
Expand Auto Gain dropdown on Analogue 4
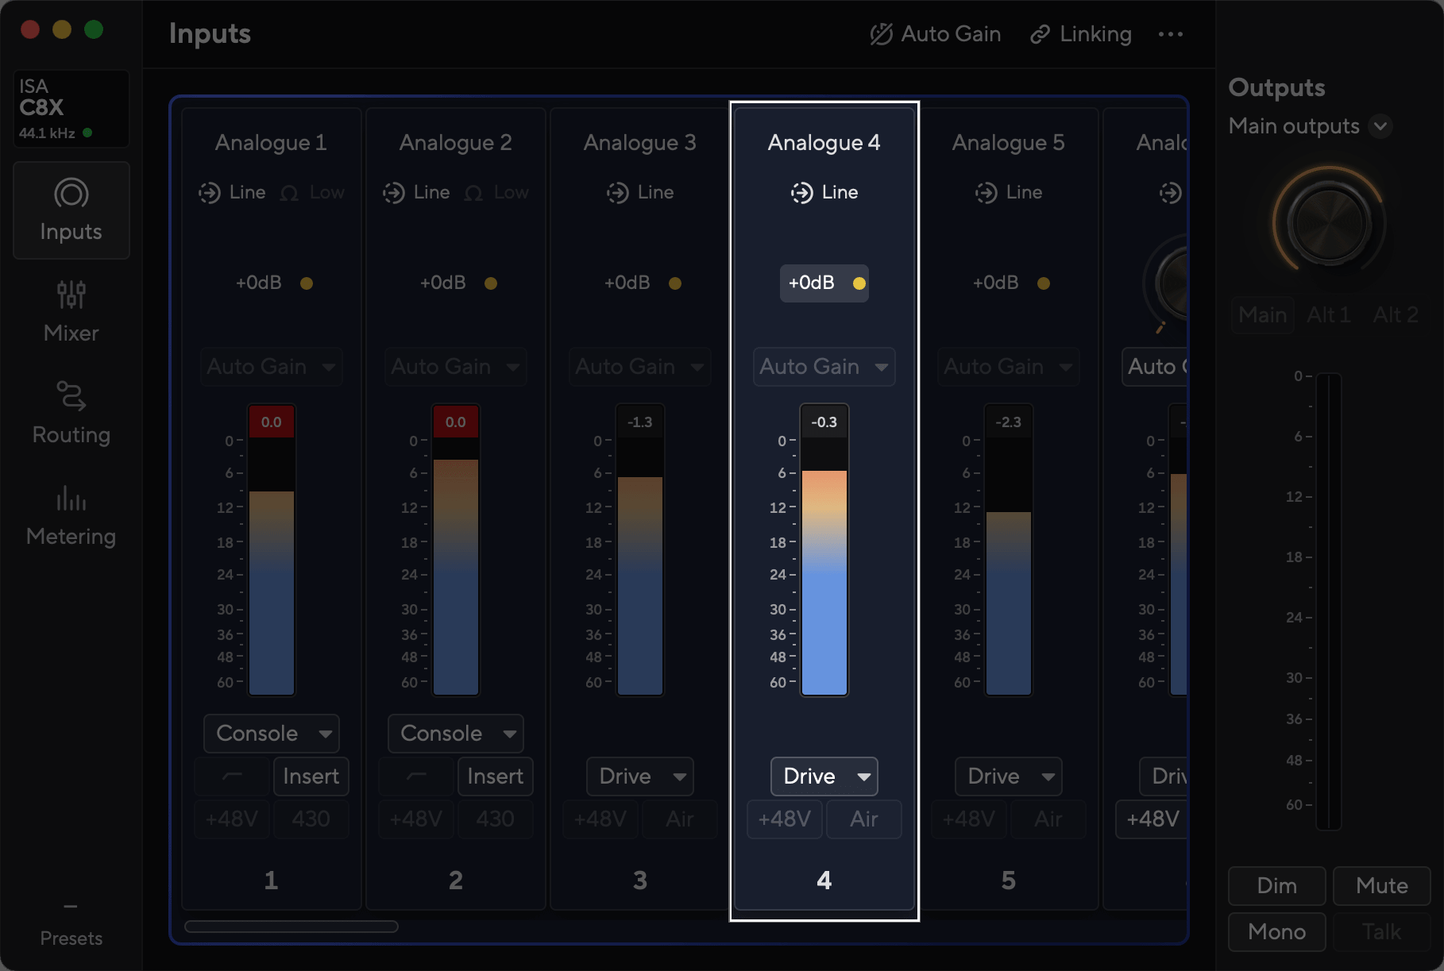coord(824,366)
